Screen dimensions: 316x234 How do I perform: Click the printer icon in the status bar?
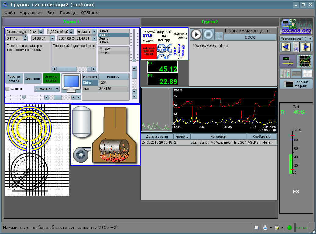pos(265,228)
